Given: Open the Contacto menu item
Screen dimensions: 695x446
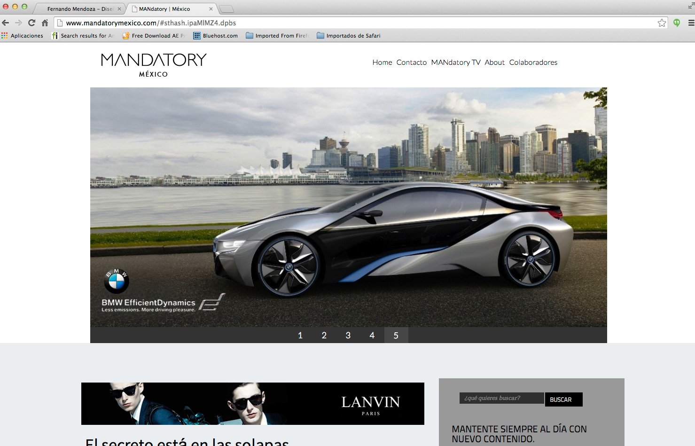Looking at the screenshot, I should pyautogui.click(x=412, y=63).
